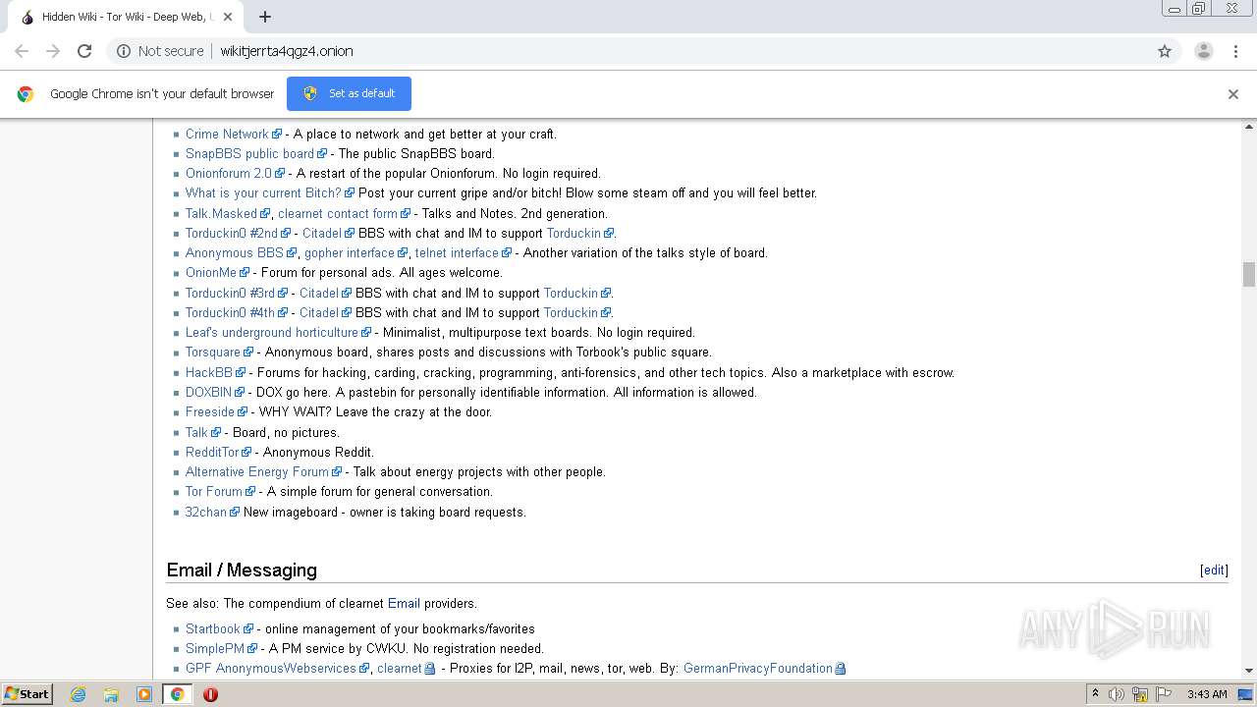The image size is (1257, 707).
Task: Launch Internet Explorer from taskbar
Action: (x=79, y=694)
